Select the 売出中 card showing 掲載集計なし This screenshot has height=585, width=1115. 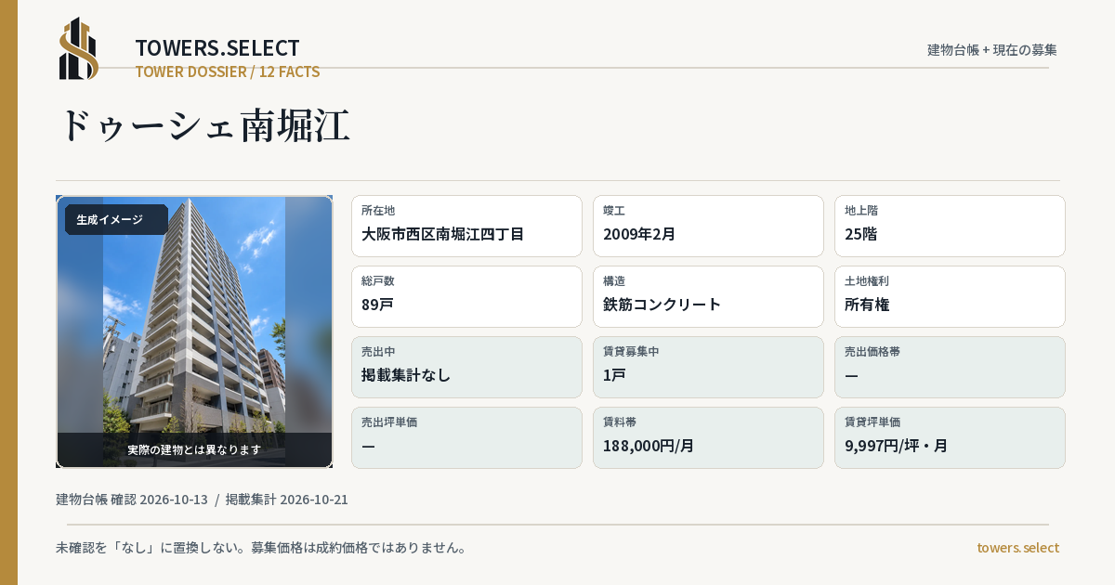466,367
